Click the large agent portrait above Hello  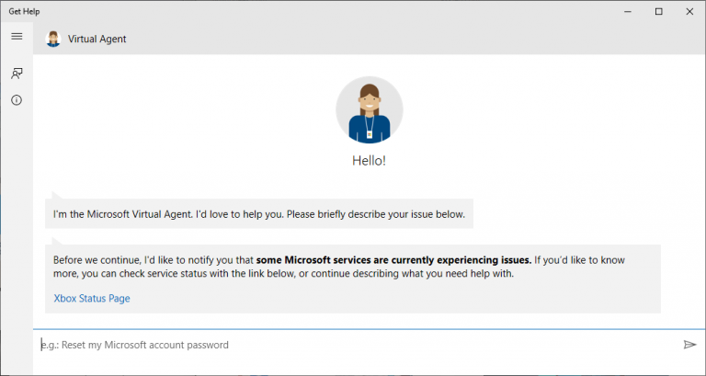click(x=369, y=110)
